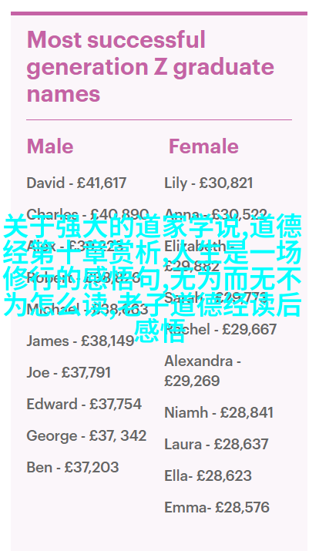Select the James - £38,149 row
Viewport: 319px width, 551px height.
pyautogui.click(x=80, y=341)
